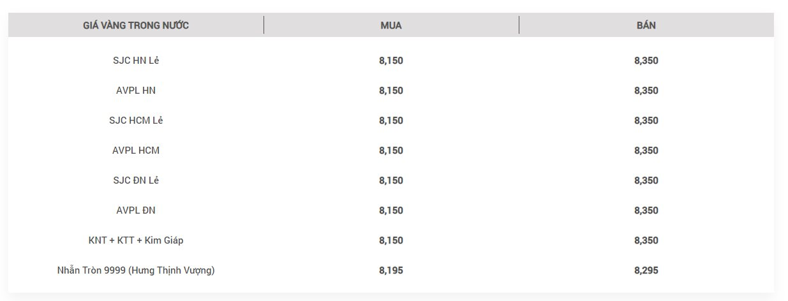Select the SJC HN Lẻ row label
788x301 pixels.
pos(136,61)
